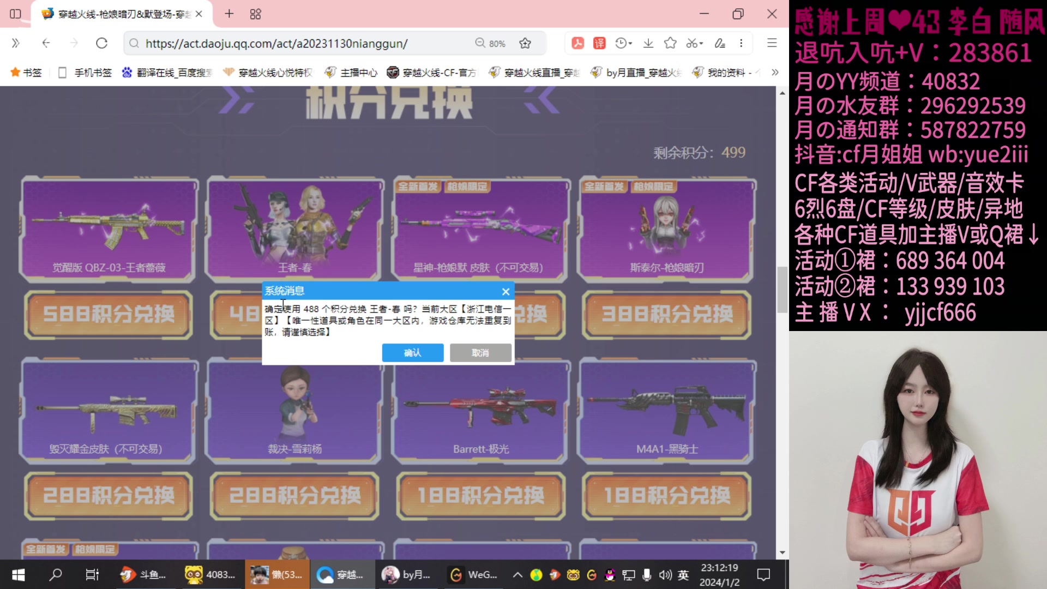Click 188积分兑换 under Barrett-极光

click(x=480, y=496)
